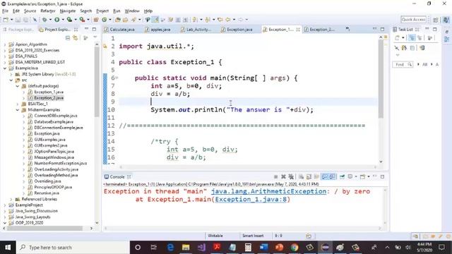
Task: Open the Run menu
Action: click(x=117, y=11)
